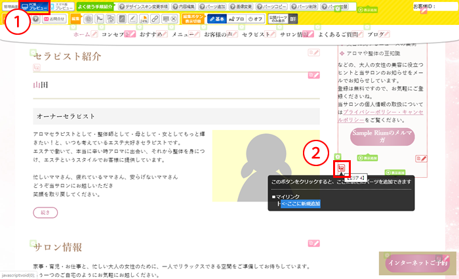Go to 管理画面 admin screen

[10, 7]
